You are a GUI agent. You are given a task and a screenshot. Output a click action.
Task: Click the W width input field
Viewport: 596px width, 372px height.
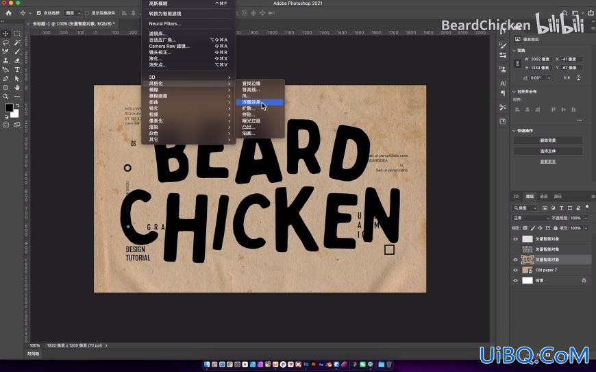[x=540, y=60]
